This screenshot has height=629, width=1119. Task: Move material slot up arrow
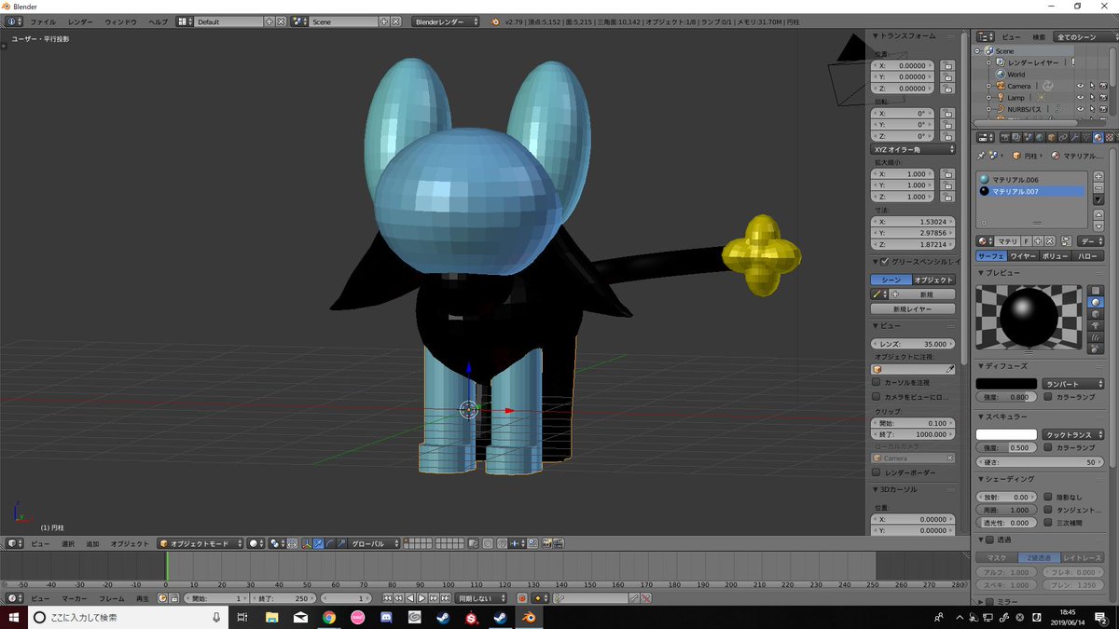point(1098,213)
